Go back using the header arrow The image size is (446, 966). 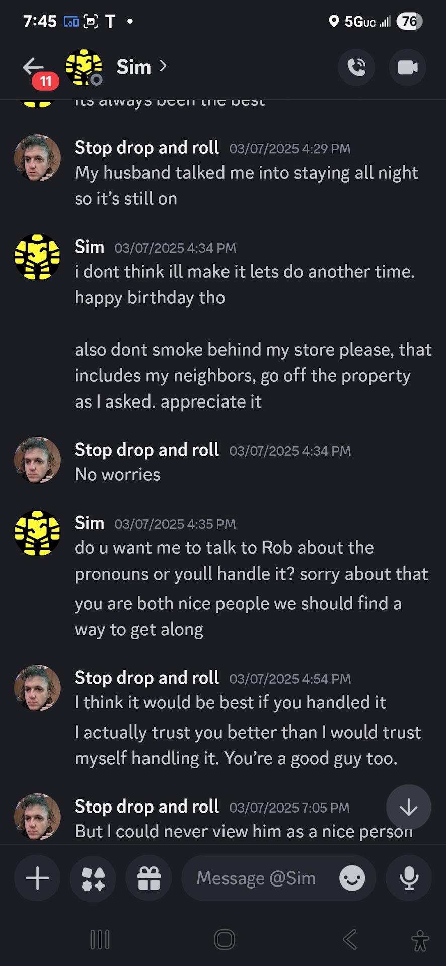pyautogui.click(x=33, y=67)
